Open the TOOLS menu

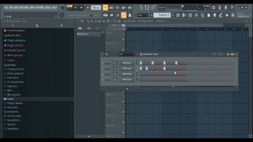48,7
